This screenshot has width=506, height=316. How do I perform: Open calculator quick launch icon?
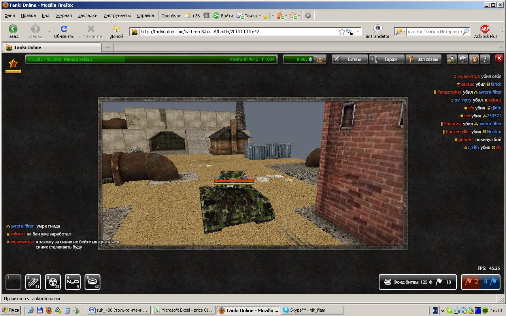[68, 310]
